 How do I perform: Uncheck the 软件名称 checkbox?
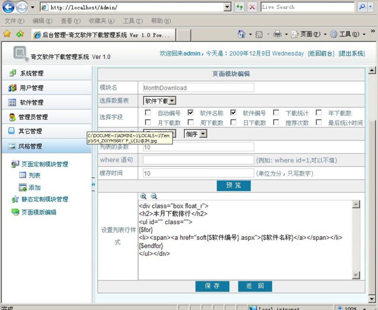[191, 113]
